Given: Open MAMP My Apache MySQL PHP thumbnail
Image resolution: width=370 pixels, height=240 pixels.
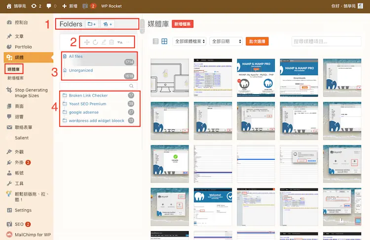Looking at the screenshot, I should 256,78.
